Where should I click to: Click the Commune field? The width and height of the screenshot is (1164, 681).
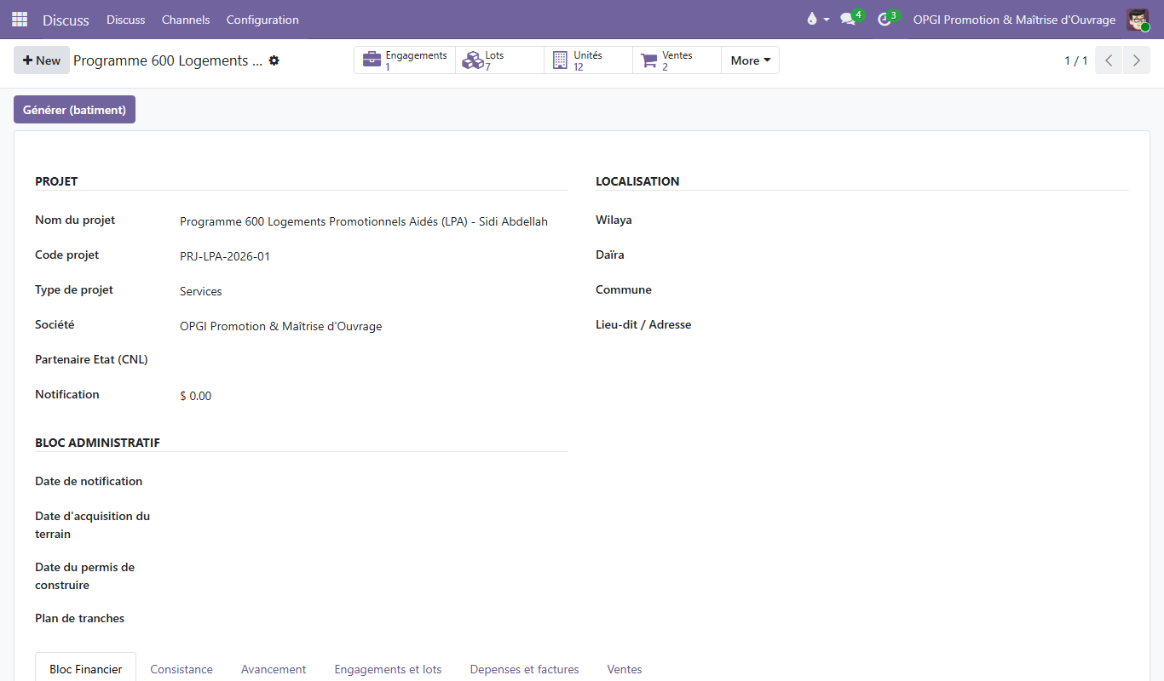pyautogui.click(x=934, y=291)
